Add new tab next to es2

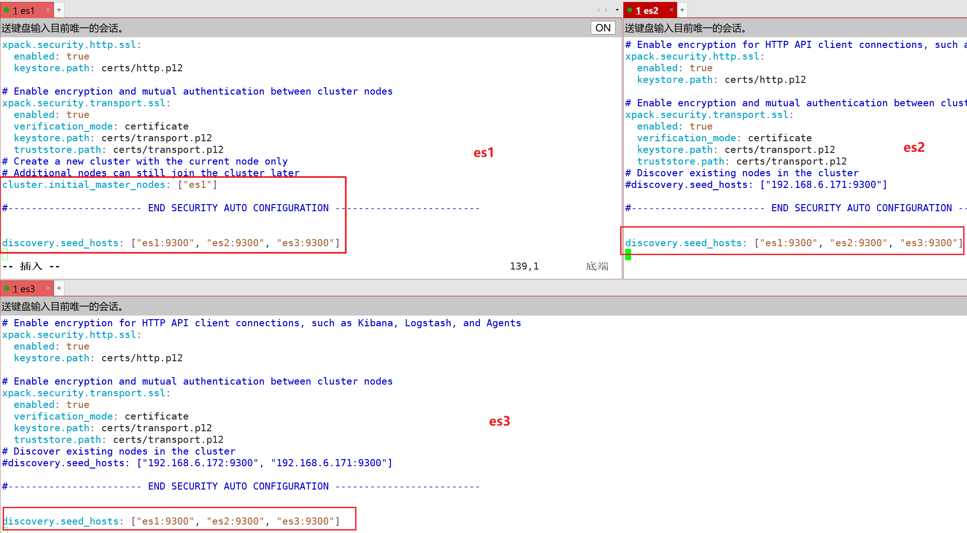[682, 10]
